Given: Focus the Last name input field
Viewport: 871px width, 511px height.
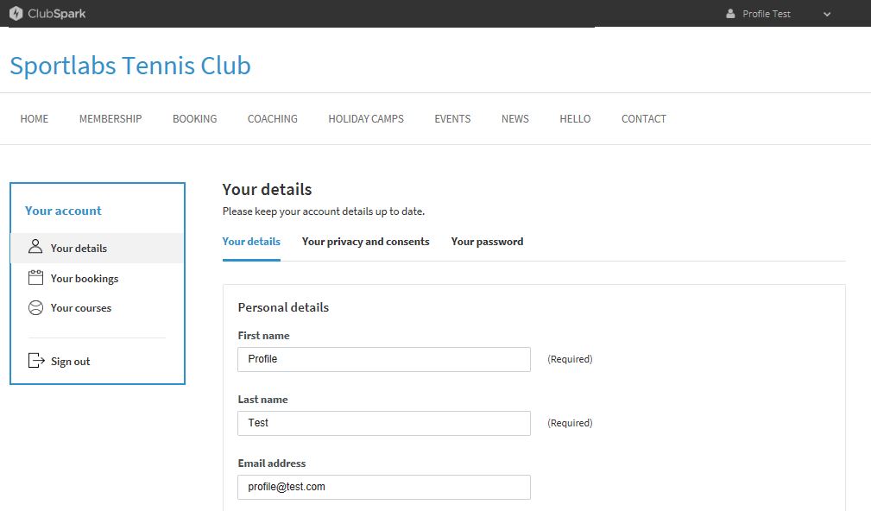Looking at the screenshot, I should coord(383,423).
